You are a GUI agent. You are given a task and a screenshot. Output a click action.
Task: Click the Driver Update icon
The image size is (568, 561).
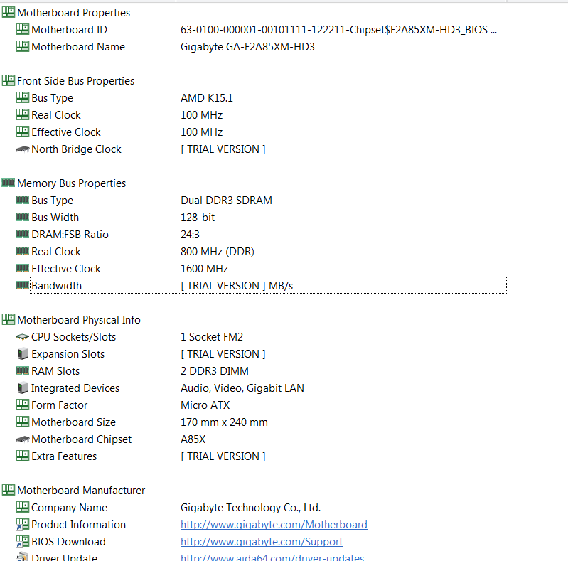(23, 557)
